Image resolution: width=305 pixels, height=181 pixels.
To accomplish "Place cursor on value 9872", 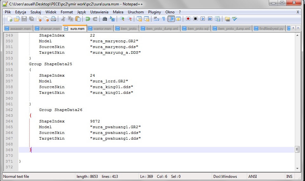I will click(x=95, y=121).
